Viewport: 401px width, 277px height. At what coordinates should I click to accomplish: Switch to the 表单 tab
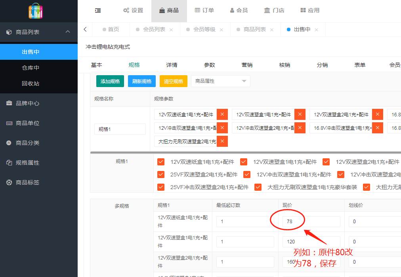click(x=360, y=65)
